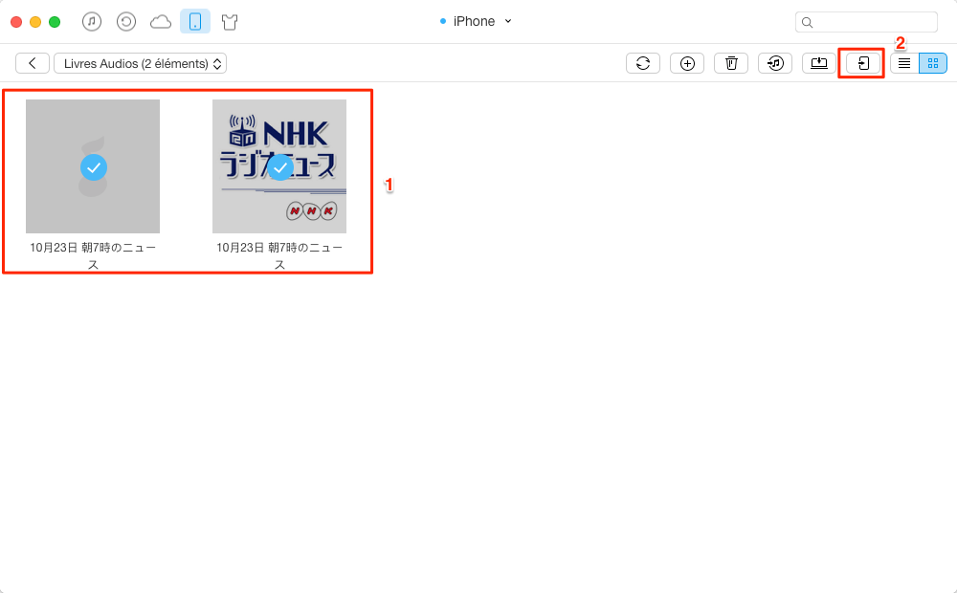Click the search field
The image size is (957, 593).
[866, 22]
